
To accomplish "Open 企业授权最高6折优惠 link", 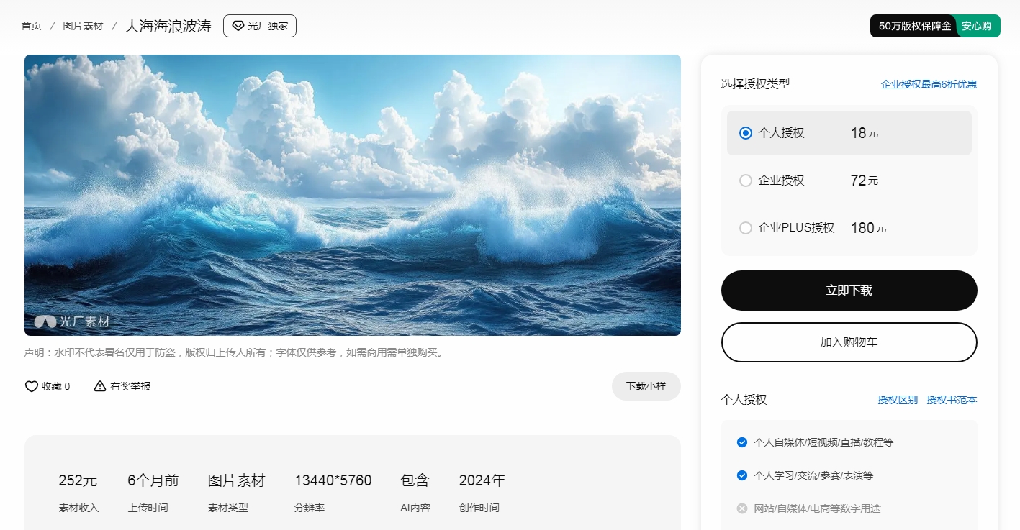I will click(x=929, y=84).
